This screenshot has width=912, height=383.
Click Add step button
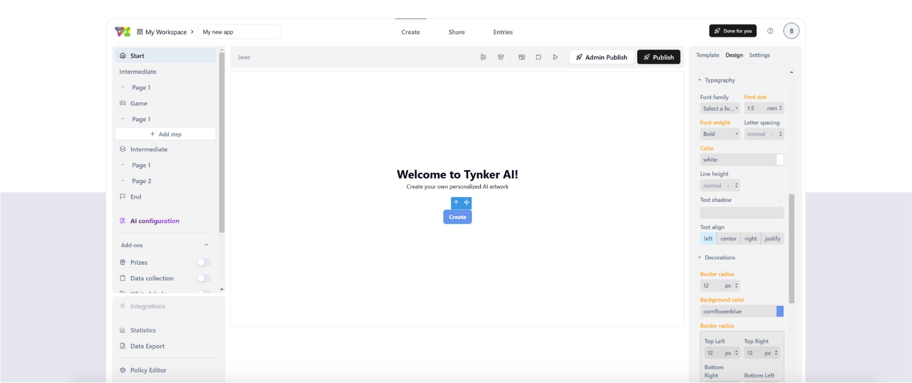166,134
